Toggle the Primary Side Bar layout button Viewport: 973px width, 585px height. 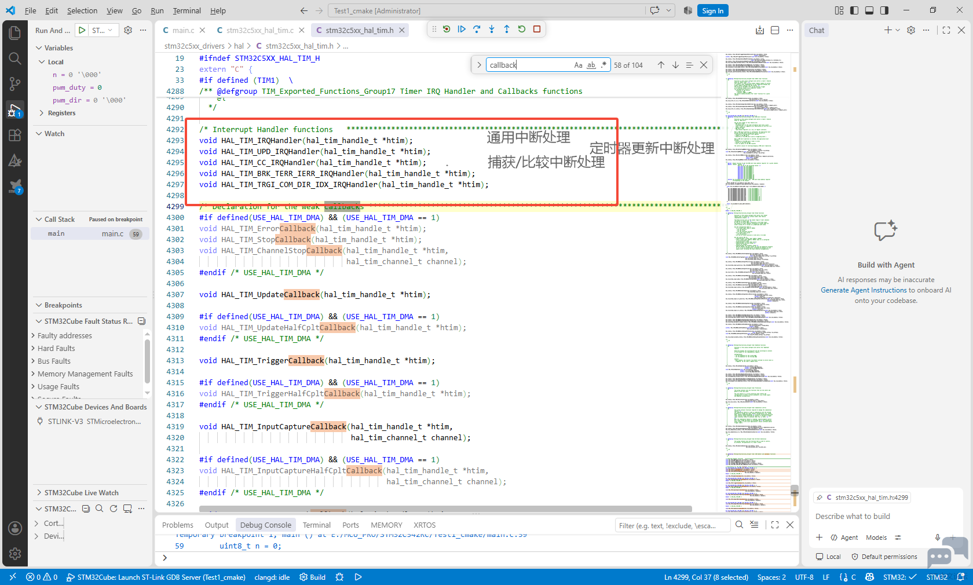tap(854, 10)
